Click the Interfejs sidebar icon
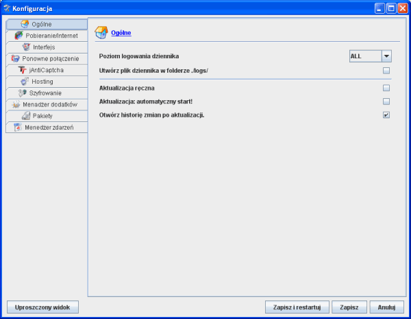The width and height of the screenshot is (411, 319). coord(26,47)
